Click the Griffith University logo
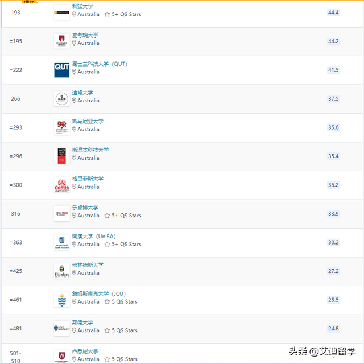This screenshot has height=364, width=364. coord(62,185)
